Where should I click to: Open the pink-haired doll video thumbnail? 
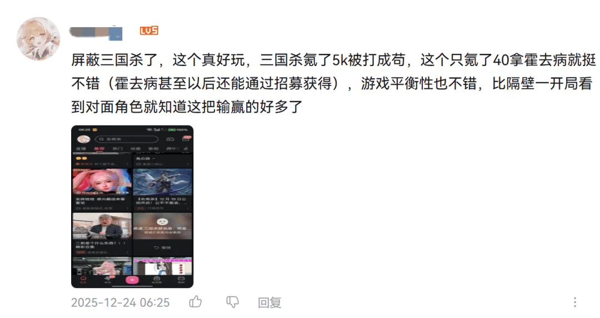102,182
